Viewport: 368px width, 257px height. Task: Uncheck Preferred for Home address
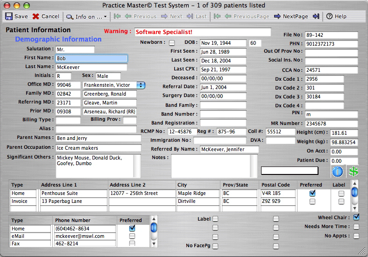312,193
